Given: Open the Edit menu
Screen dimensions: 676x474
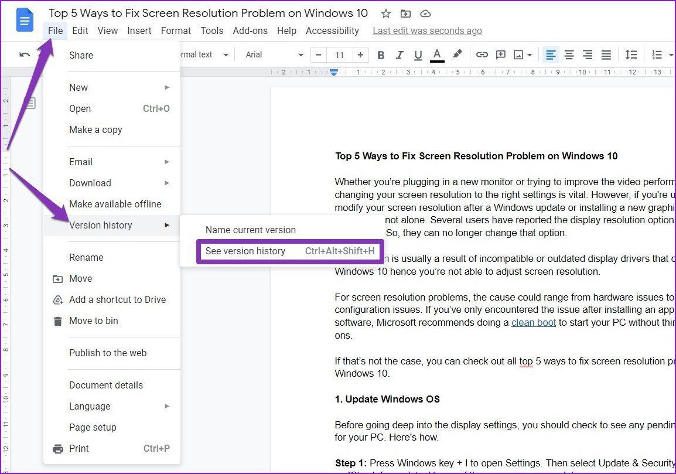Looking at the screenshot, I should [80, 30].
